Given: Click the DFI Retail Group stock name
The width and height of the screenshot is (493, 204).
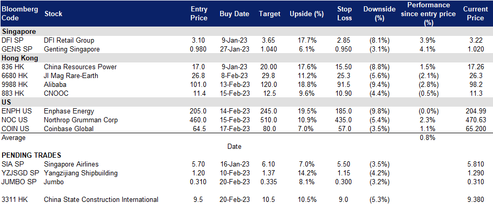Looking at the screenshot, I should [x=69, y=41].
